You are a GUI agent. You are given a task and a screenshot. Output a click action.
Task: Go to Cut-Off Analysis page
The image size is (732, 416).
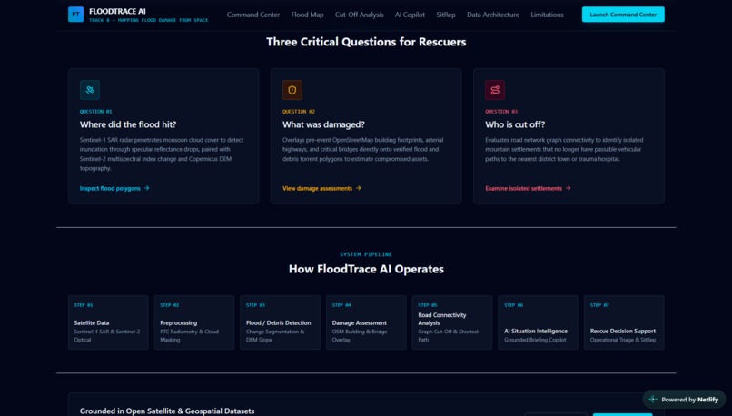click(x=359, y=15)
